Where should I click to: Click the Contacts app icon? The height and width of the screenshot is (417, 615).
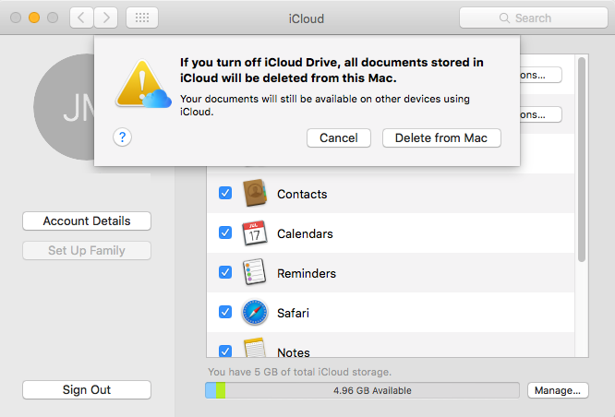[x=255, y=193]
